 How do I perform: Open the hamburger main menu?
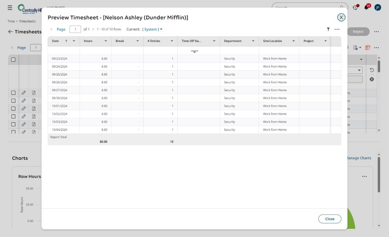click(10, 8)
